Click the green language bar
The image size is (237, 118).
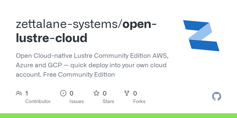[x=118, y=116]
